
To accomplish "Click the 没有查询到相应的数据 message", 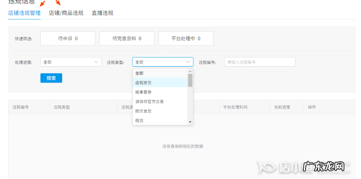I will [x=183, y=147].
